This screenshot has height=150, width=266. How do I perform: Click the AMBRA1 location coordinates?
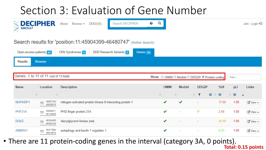(x=48, y=131)
